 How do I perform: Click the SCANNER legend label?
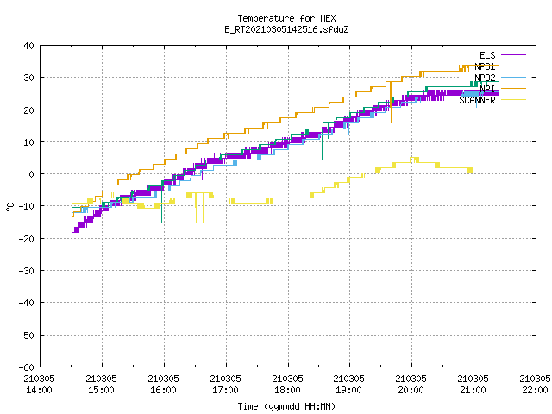click(477, 100)
